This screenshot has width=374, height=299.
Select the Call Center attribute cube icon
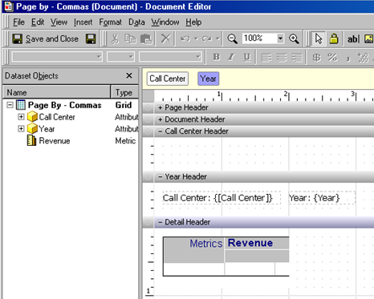[32, 117]
